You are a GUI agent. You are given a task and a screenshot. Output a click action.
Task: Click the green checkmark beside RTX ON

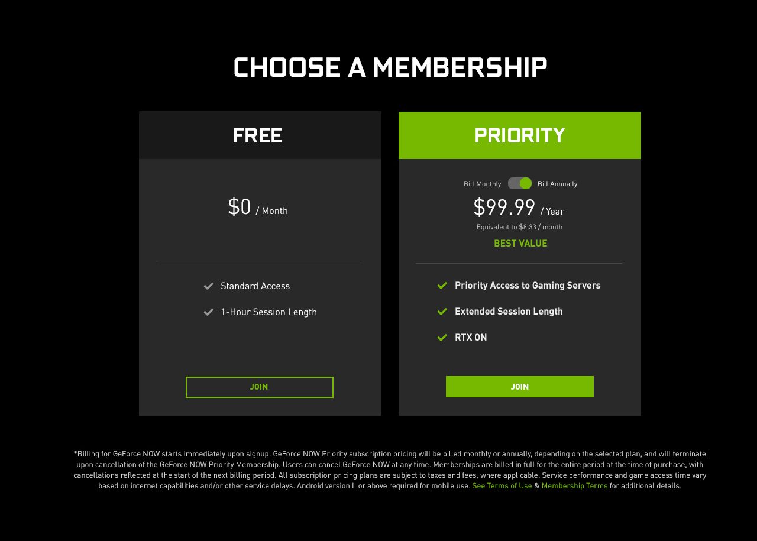(442, 338)
